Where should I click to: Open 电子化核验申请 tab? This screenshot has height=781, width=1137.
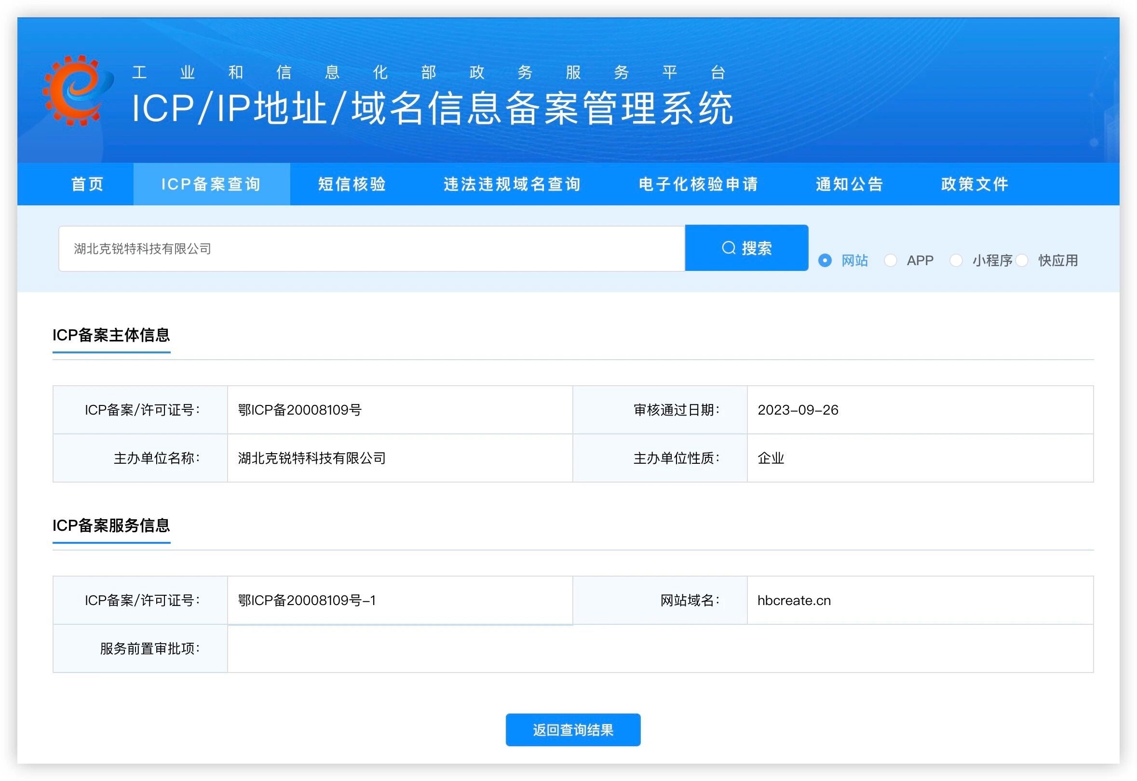[x=698, y=185]
